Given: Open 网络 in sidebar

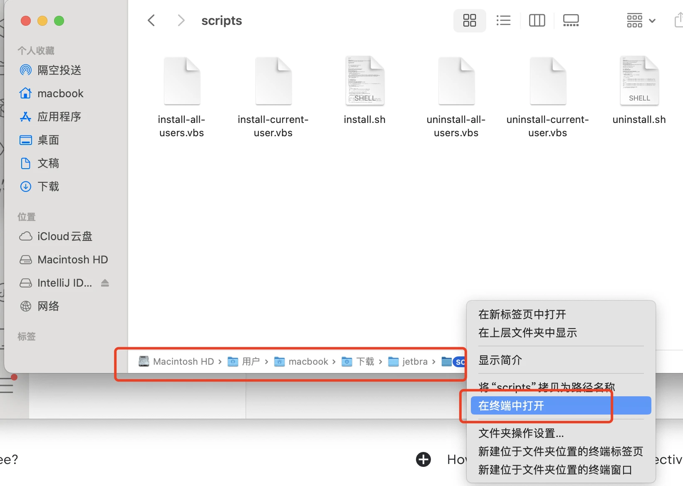Looking at the screenshot, I should tap(40, 306).
